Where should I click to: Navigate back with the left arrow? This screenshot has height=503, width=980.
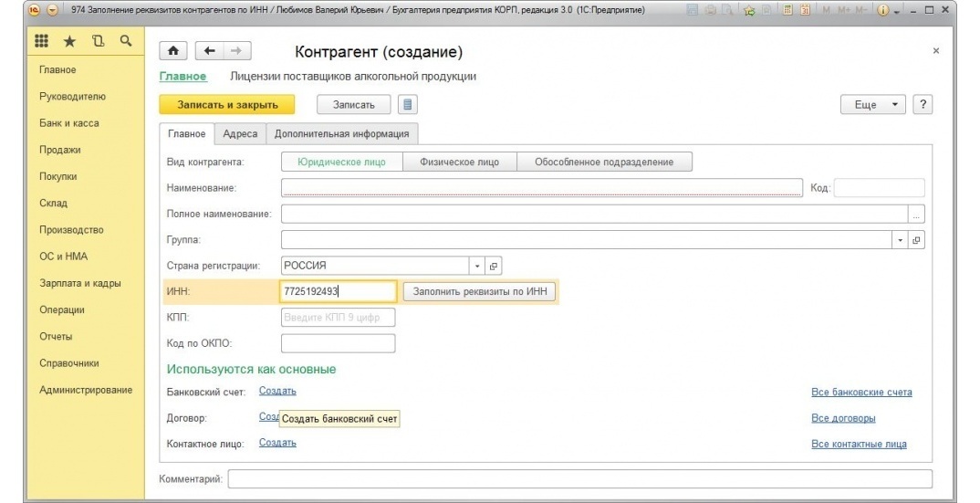tap(209, 52)
